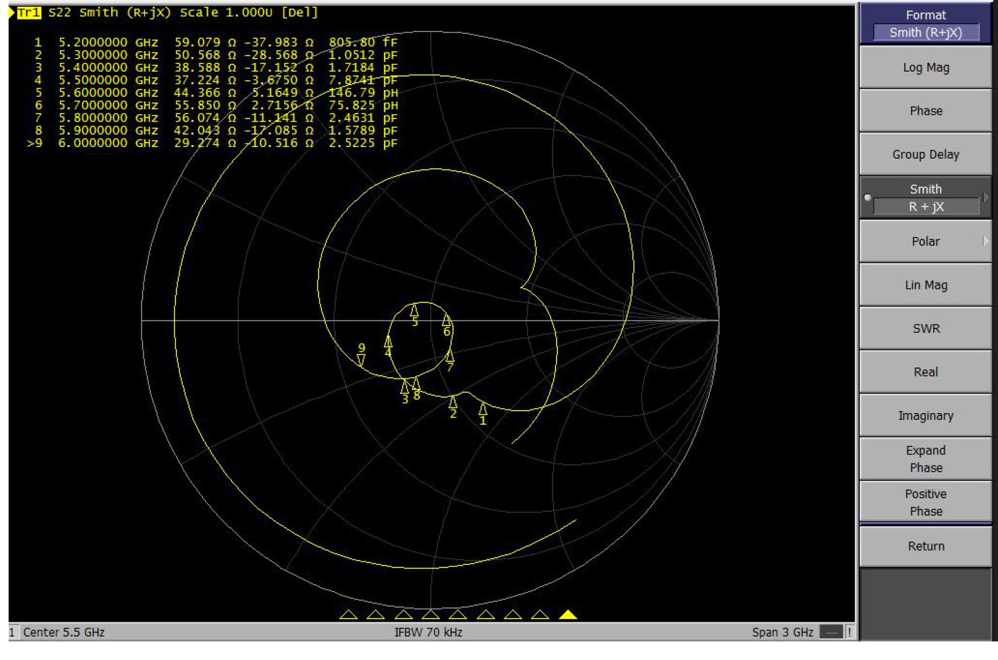Click active marker 9 row at 6.0000000 GHz

coord(213,143)
